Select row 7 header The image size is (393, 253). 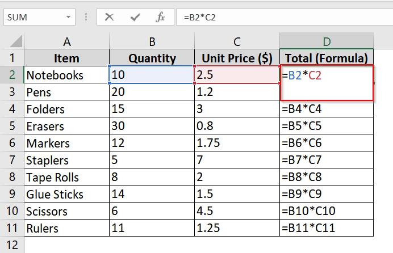tap(12, 160)
